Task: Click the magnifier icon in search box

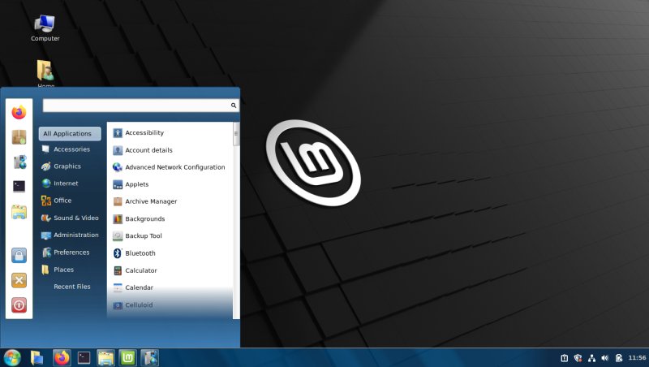Action: [234, 106]
